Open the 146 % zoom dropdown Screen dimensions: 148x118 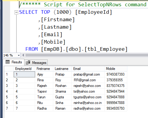click(19, 55)
